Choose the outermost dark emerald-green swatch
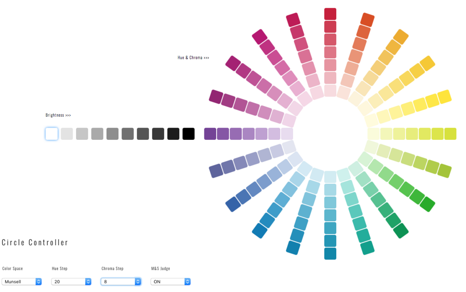 coord(400,231)
